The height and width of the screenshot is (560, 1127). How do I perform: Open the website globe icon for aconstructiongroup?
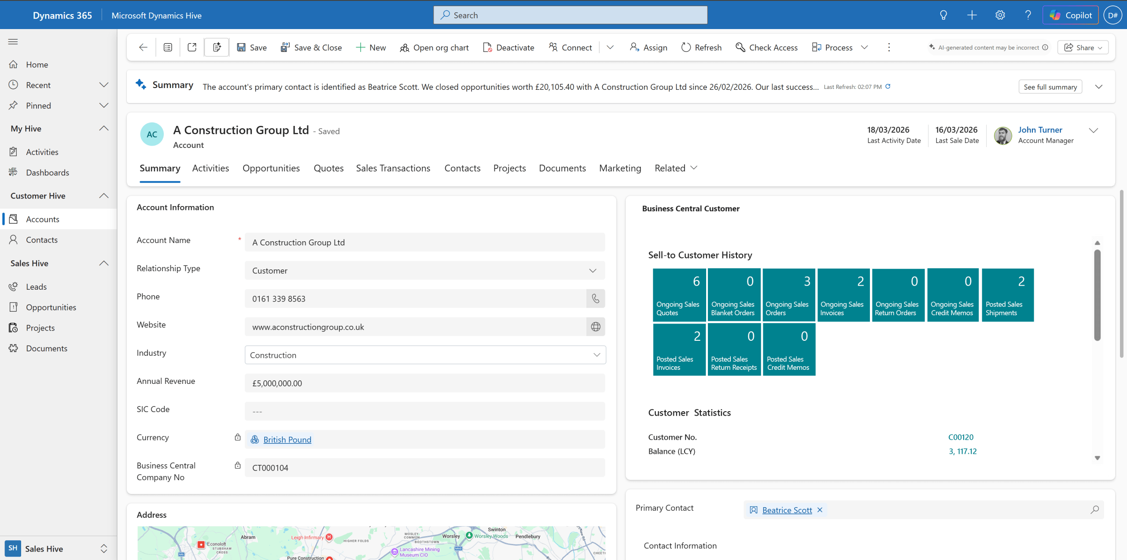coord(595,327)
